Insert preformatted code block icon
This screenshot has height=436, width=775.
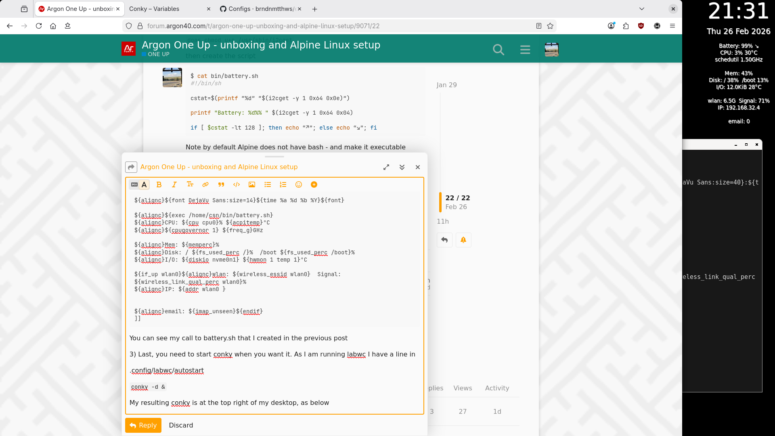click(237, 184)
